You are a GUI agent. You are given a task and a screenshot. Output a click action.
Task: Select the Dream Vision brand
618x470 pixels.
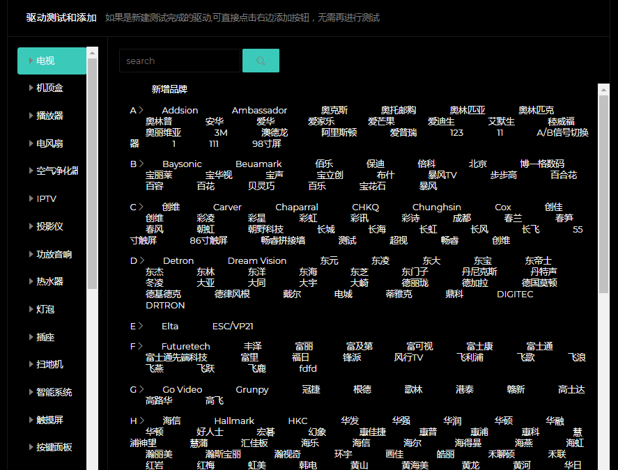pos(256,260)
